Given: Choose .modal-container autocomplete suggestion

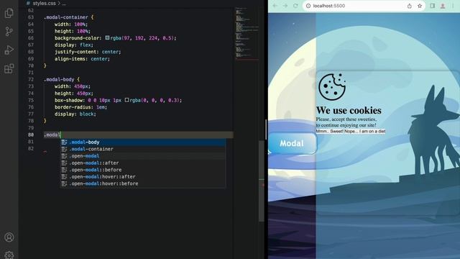Looking at the screenshot, I should tap(143, 149).
